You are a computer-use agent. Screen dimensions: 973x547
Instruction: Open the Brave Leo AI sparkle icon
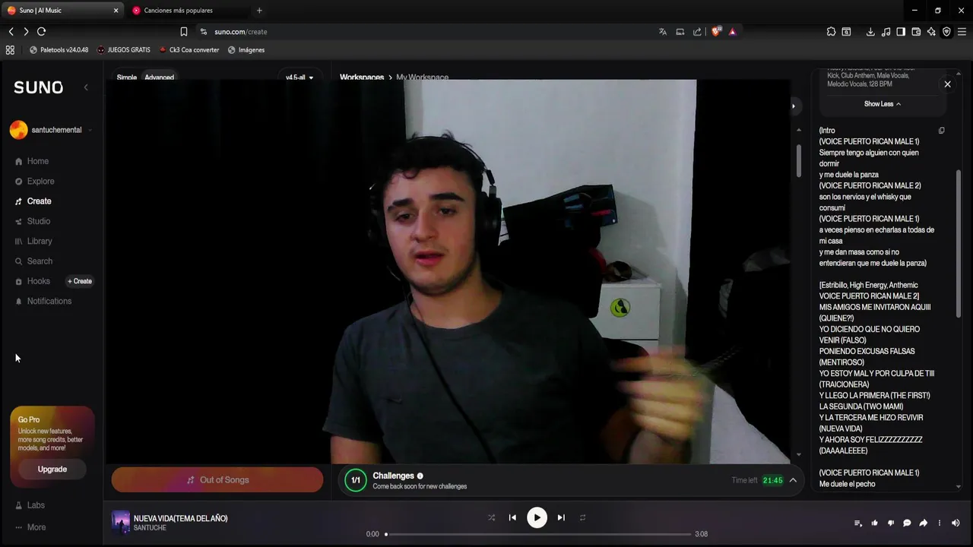coord(931,32)
